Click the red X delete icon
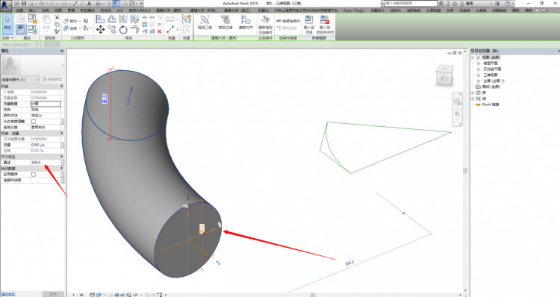Image resolution: width=560 pixels, height=297 pixels. tap(160, 31)
